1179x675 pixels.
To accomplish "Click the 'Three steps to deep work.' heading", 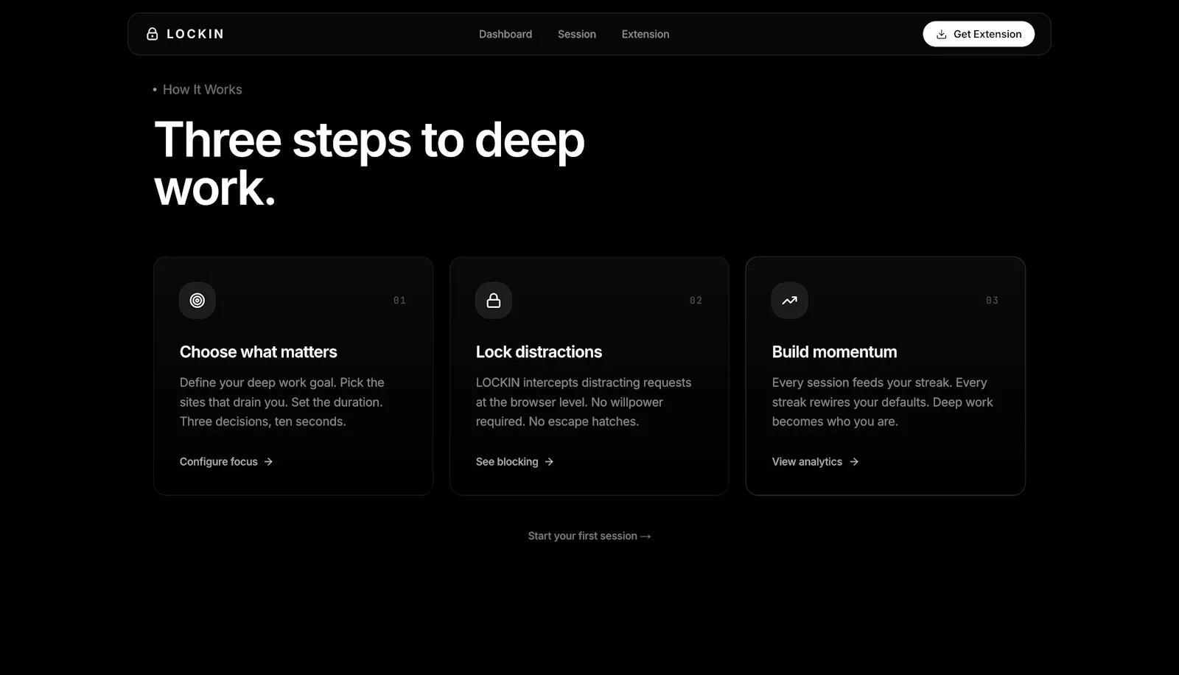I will point(369,164).
